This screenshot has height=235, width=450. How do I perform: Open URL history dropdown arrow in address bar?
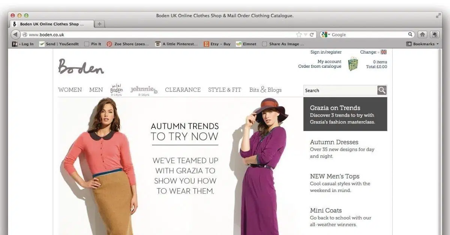306,35
